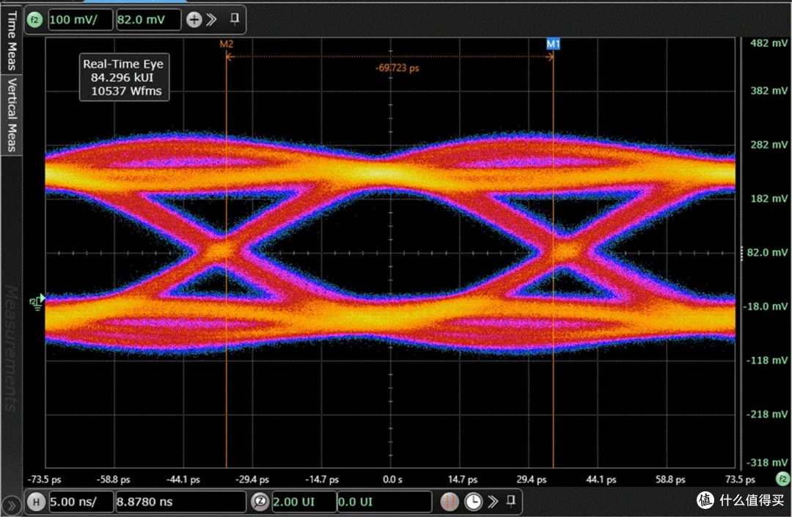Image resolution: width=792 pixels, height=517 pixels.
Task: Expand side panel with bottom-left chevron
Action: point(11,505)
